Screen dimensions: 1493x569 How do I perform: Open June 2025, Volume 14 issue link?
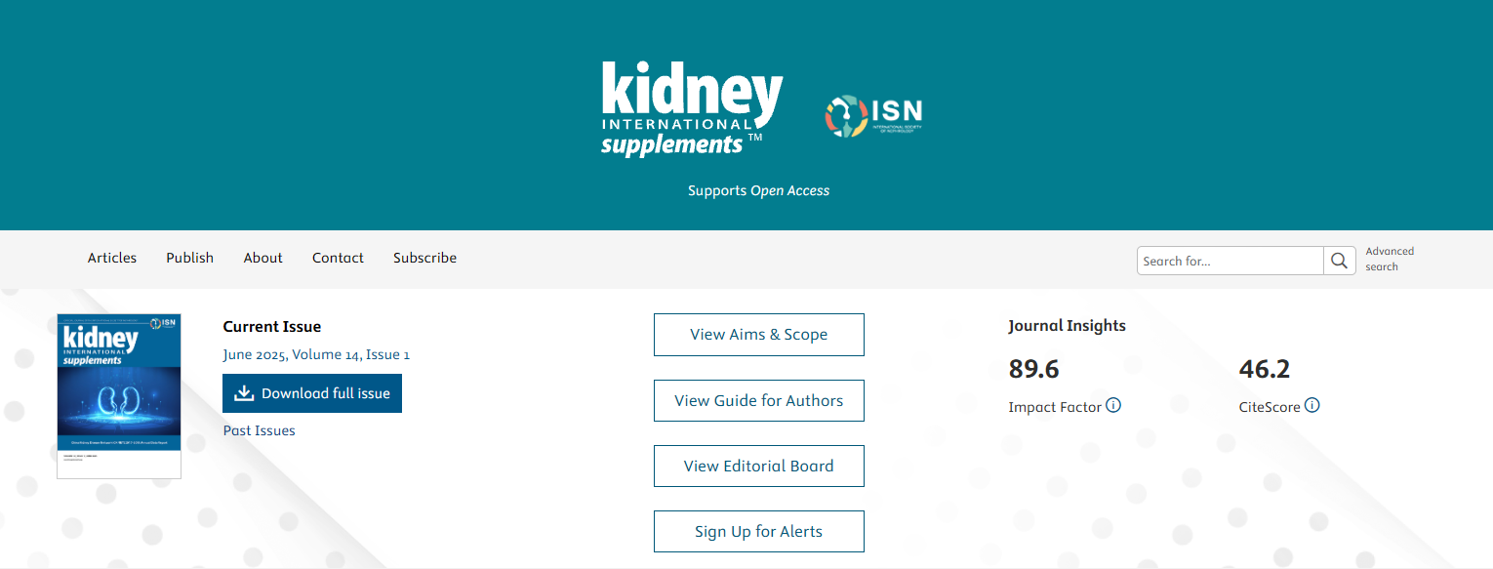point(316,354)
